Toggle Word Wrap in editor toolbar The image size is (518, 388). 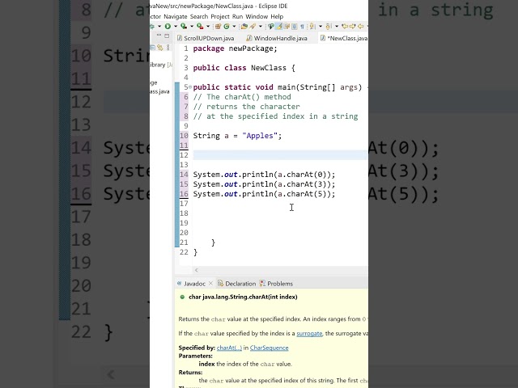(x=287, y=26)
